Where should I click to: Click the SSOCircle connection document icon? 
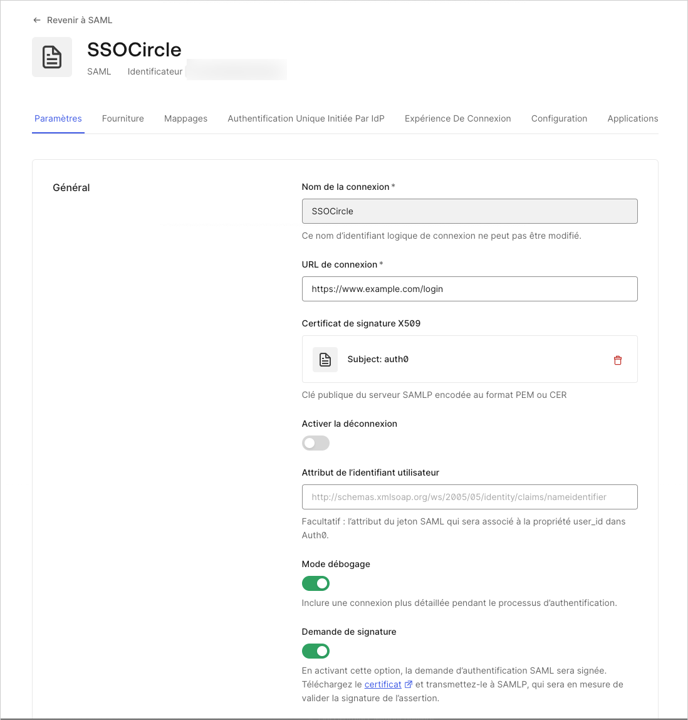pyautogui.click(x=51, y=56)
